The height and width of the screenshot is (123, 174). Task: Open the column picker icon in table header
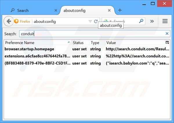167,43
